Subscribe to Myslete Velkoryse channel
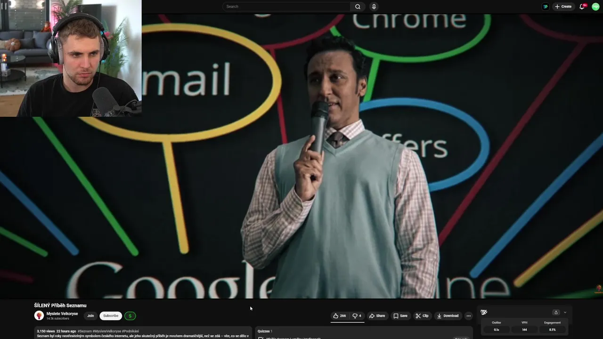Image resolution: width=603 pixels, height=339 pixels. tap(111, 316)
